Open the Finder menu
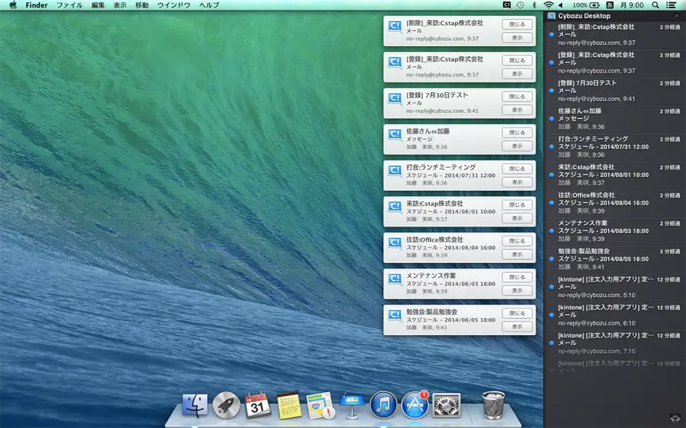The image size is (686, 428). (x=36, y=4)
